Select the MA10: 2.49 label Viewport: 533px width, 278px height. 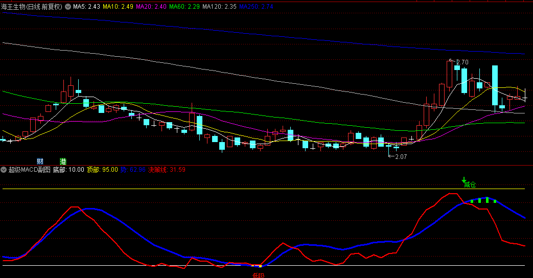tap(118, 7)
